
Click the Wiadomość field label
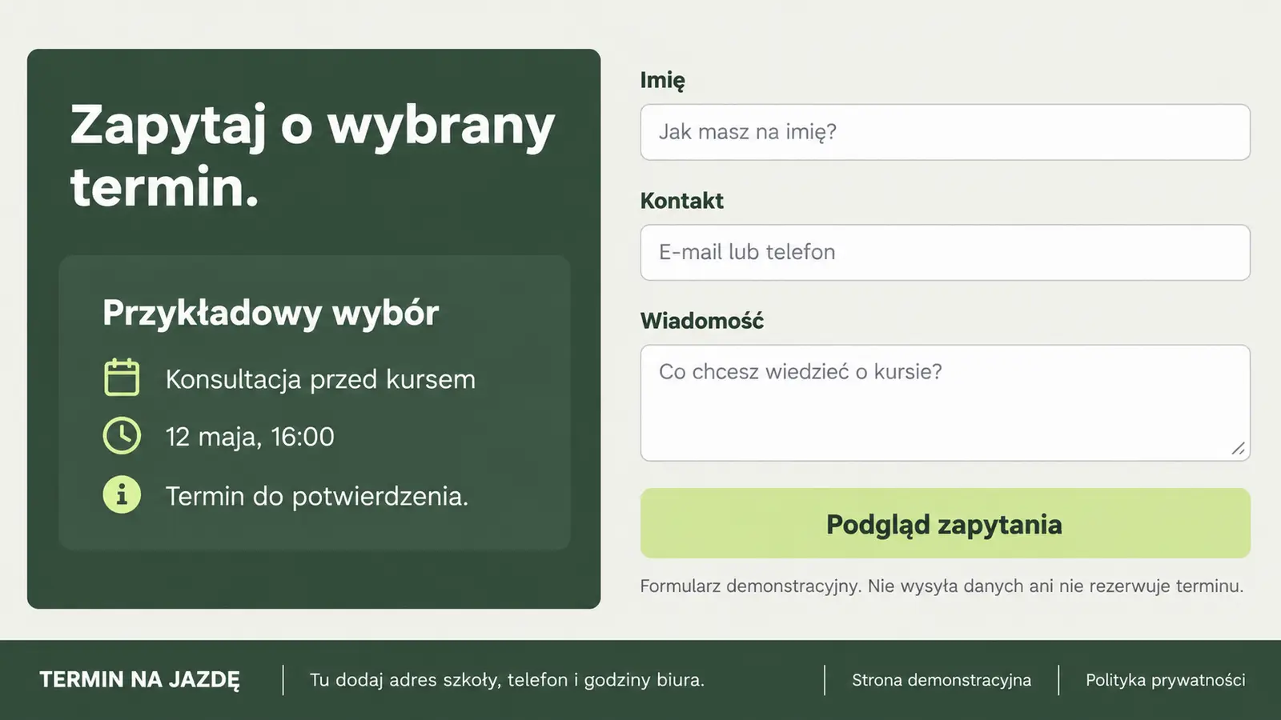pos(702,321)
